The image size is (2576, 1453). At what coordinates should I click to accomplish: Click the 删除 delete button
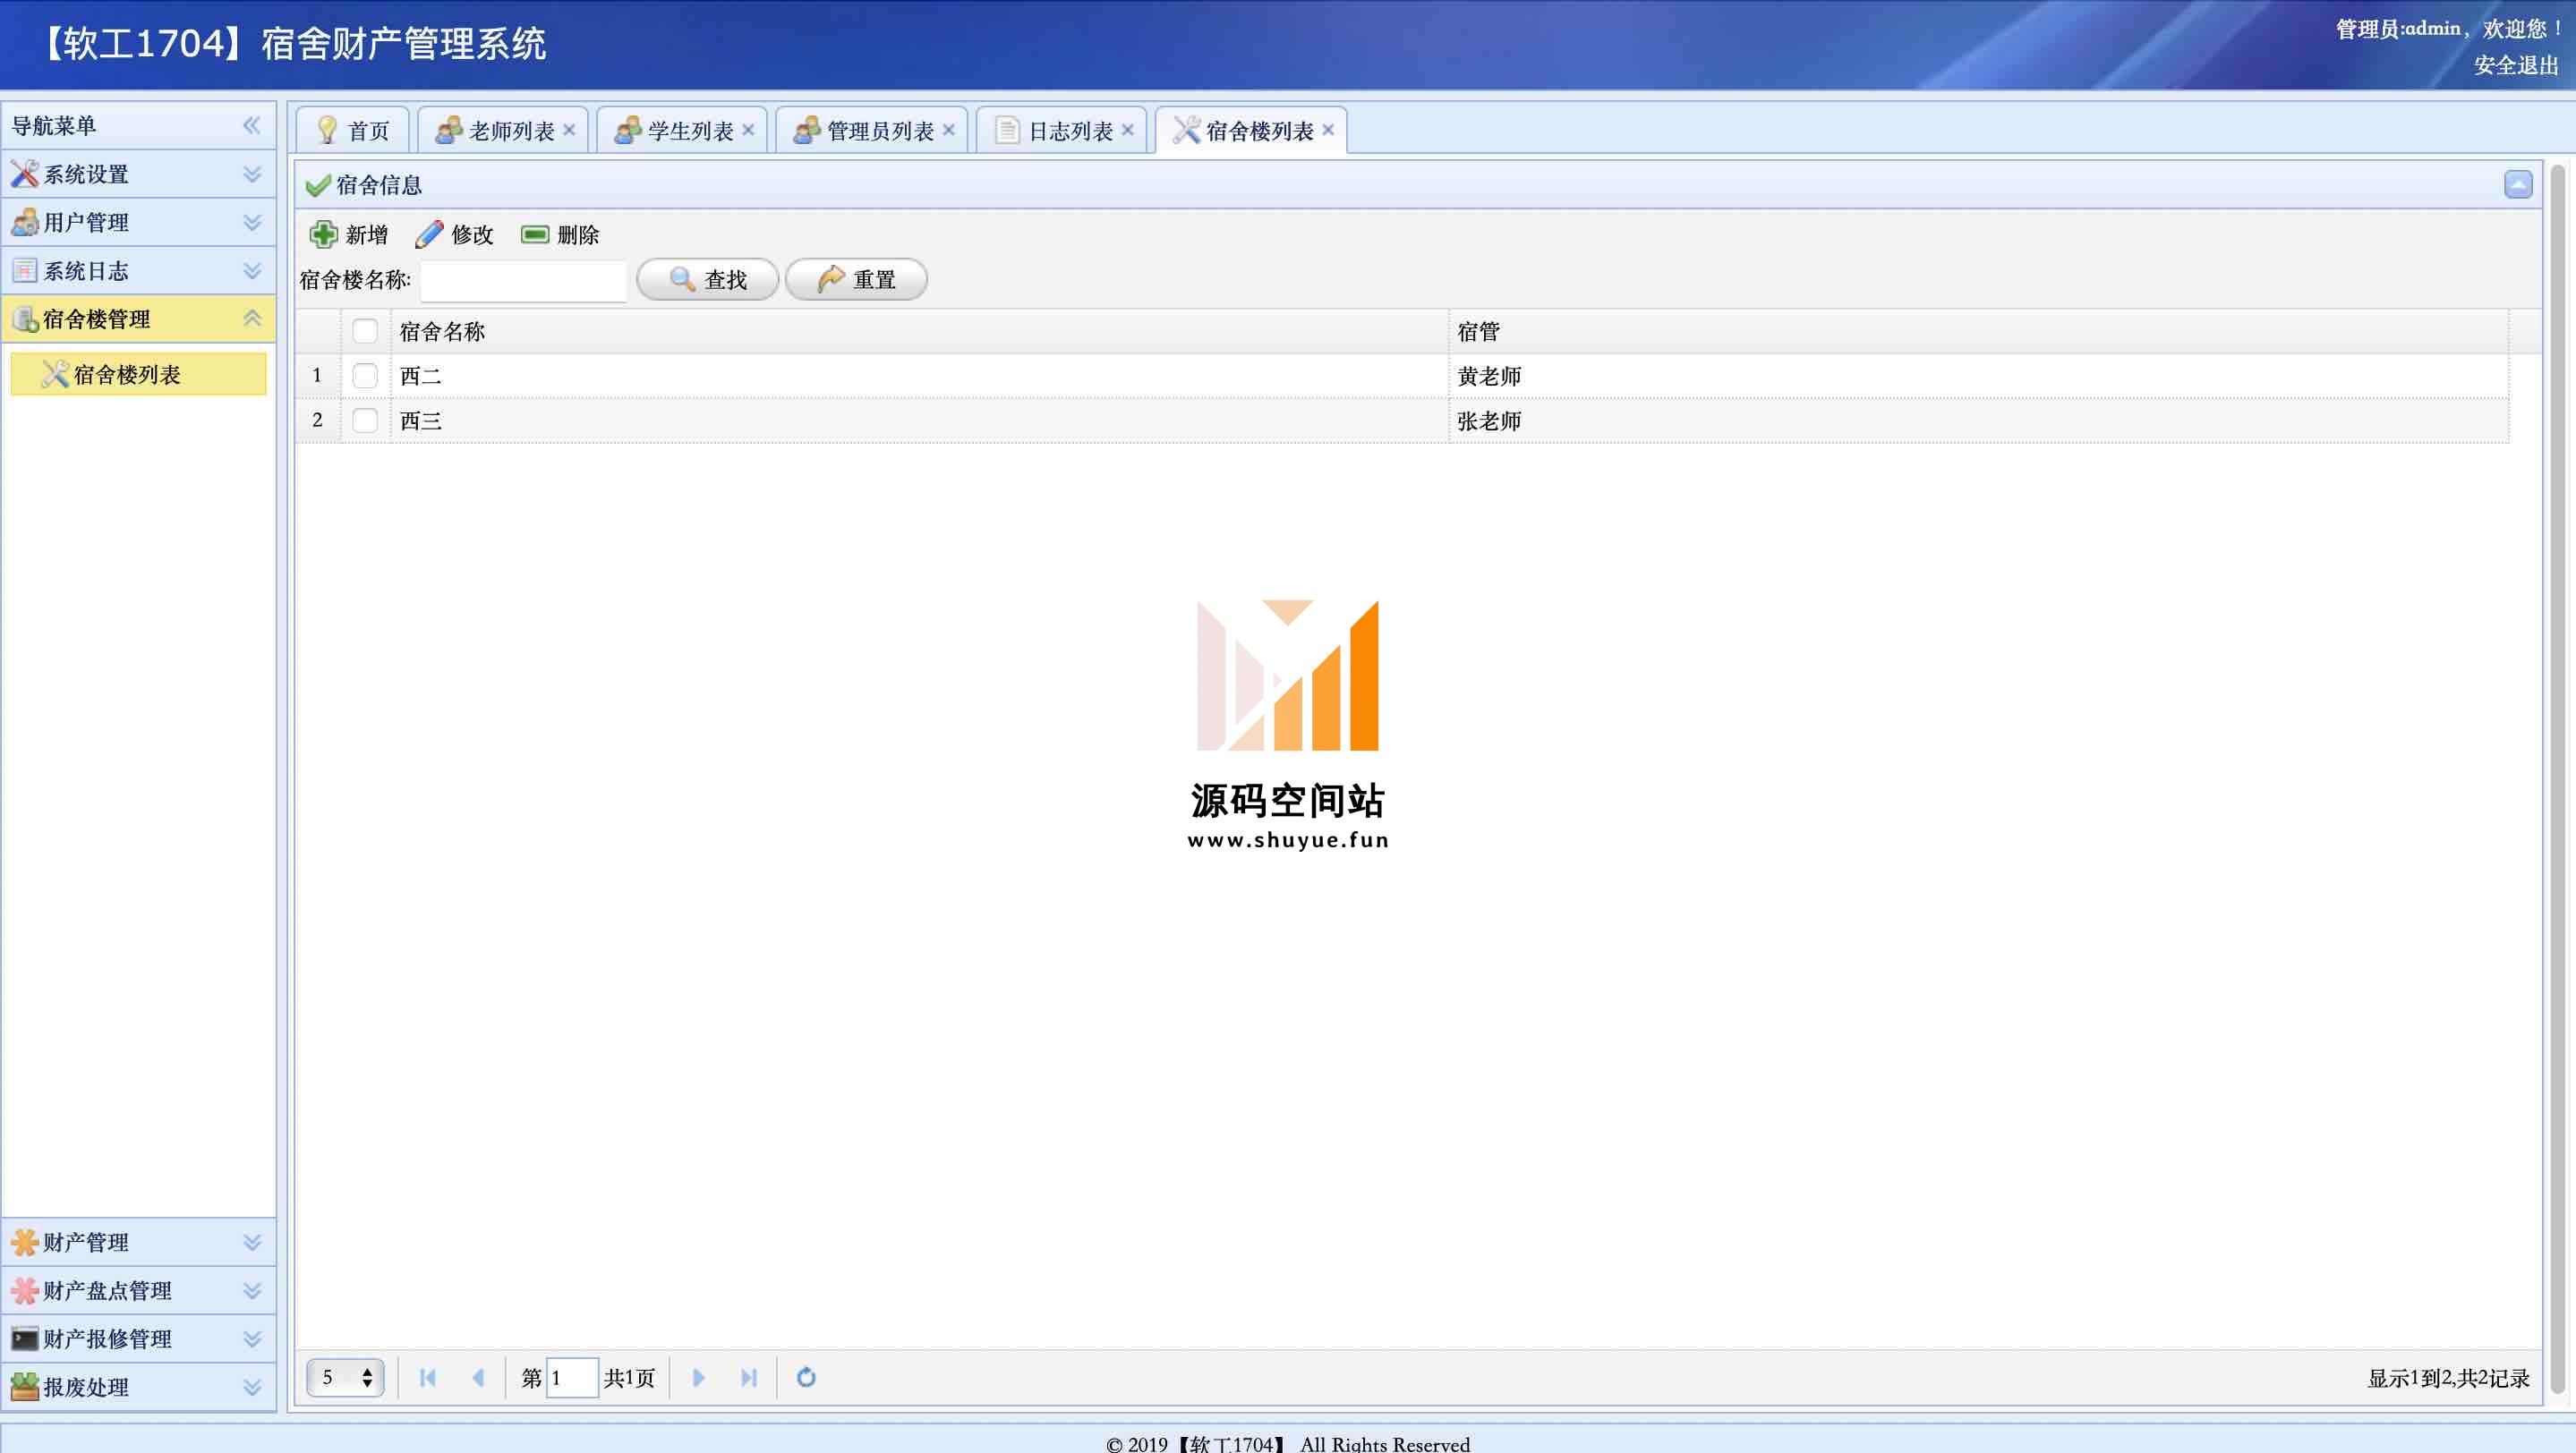click(x=560, y=234)
